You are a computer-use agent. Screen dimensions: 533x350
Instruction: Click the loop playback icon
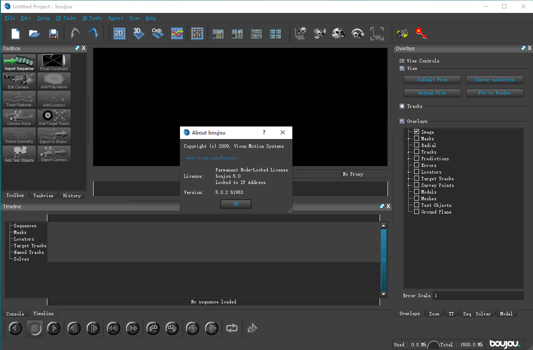(232, 328)
